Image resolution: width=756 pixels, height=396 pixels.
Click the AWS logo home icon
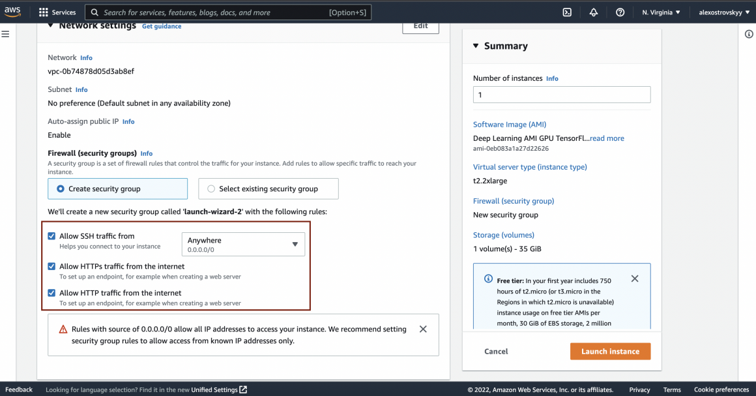click(13, 12)
